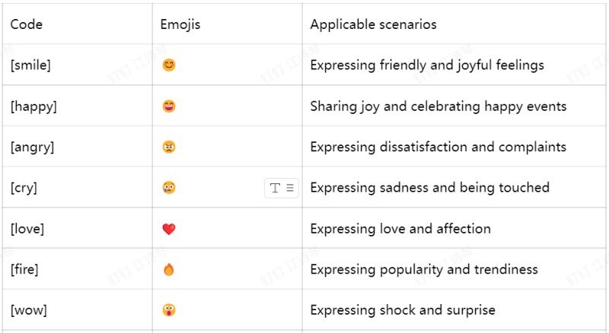Click the text format T icon
This screenshot has height=333, width=609.
tap(275, 188)
